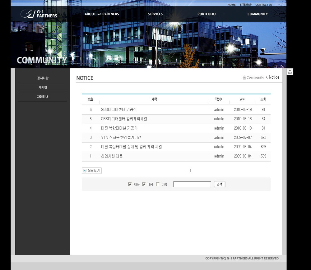Toggle the 내용 search checkbox
This screenshot has height=270, width=311.
tap(144, 184)
